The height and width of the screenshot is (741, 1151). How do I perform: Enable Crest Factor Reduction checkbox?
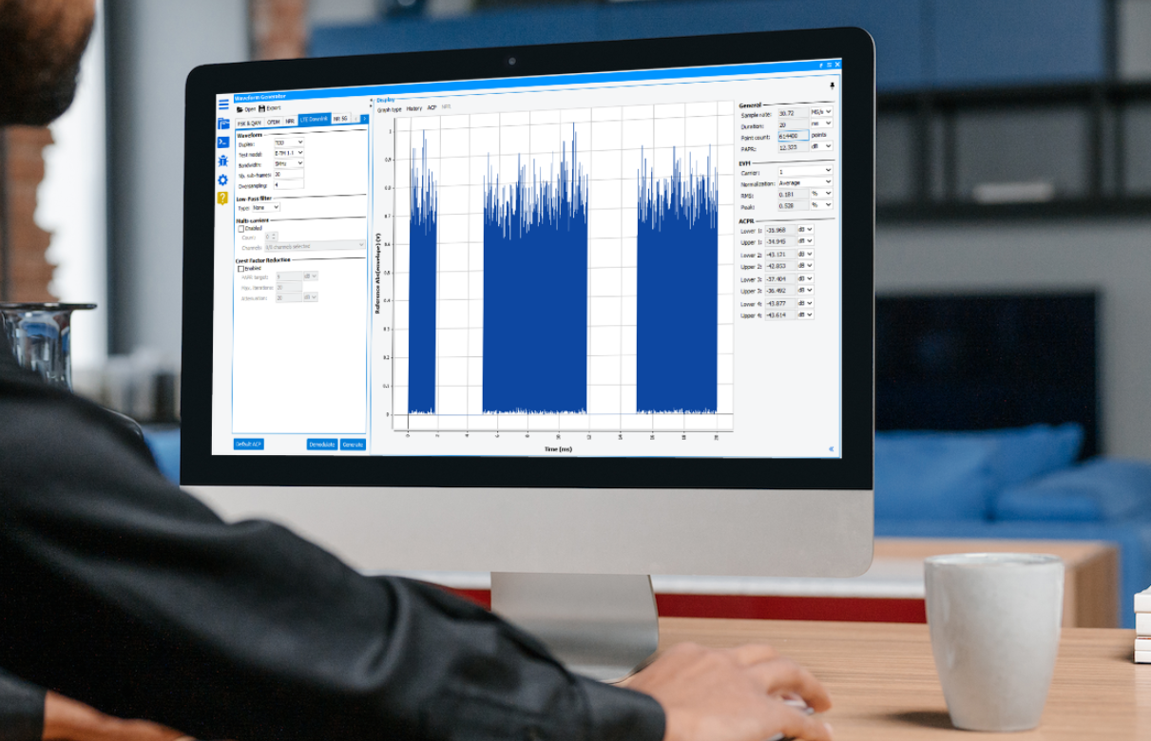pyautogui.click(x=240, y=269)
